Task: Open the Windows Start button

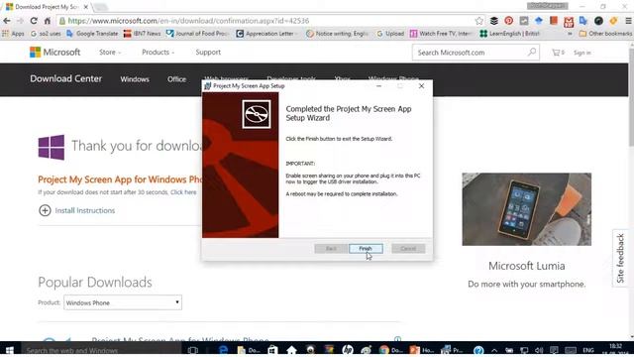Action: (x=10, y=350)
